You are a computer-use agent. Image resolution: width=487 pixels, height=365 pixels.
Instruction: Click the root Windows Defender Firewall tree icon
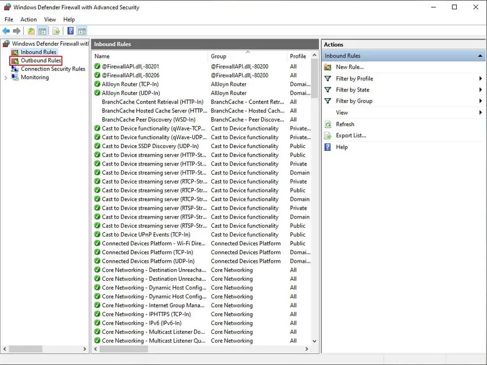pos(6,44)
